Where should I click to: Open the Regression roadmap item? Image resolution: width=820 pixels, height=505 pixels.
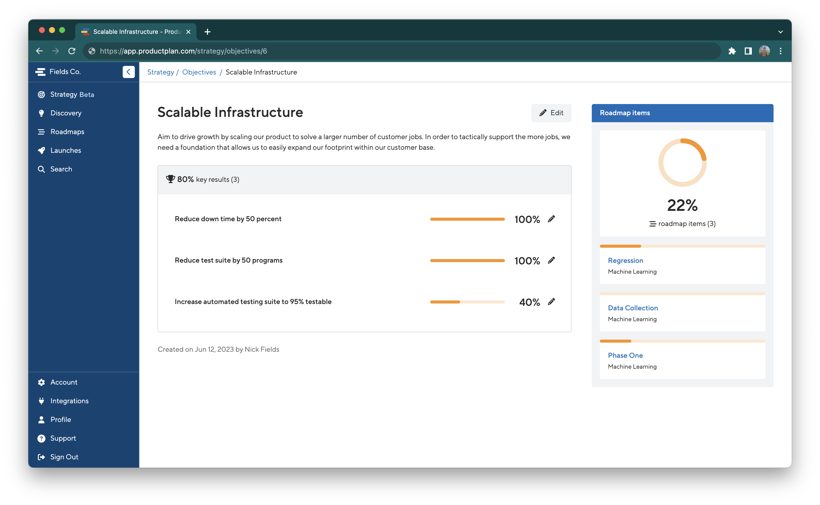[x=625, y=261]
